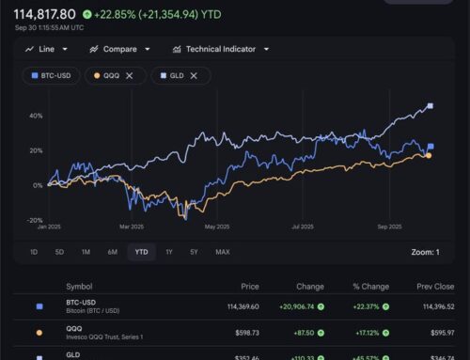Image resolution: width=470 pixels, height=360 pixels.
Task: Sort table by Prev Close column header
Action: click(x=435, y=287)
